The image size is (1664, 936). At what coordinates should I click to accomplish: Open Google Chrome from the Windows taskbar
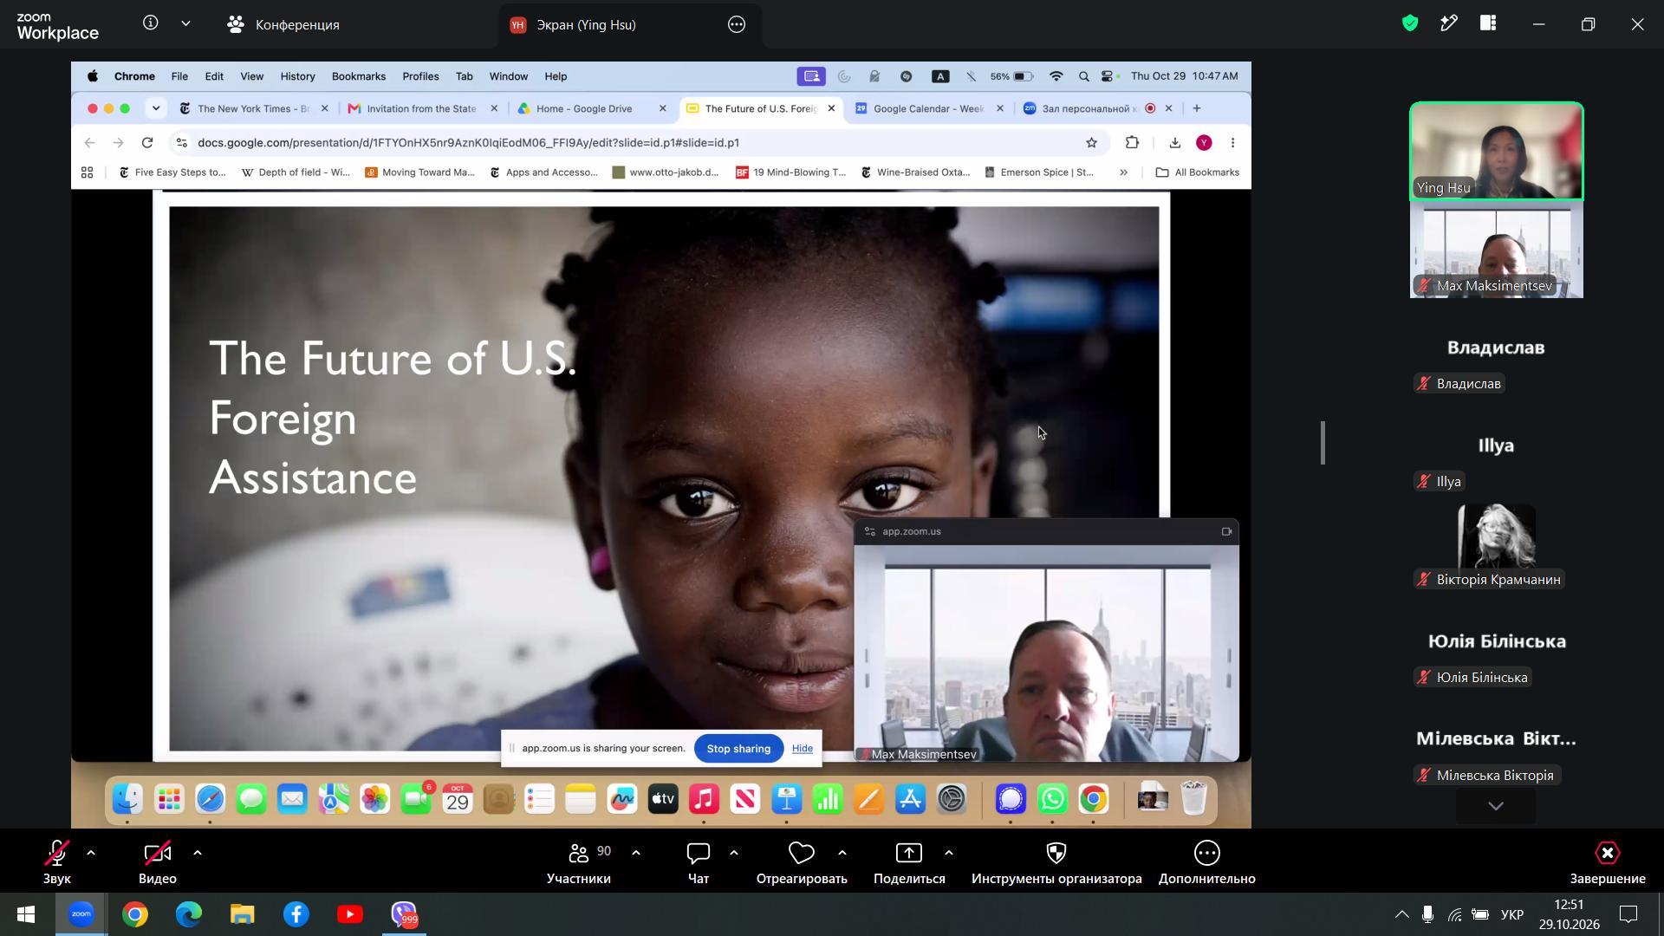[x=135, y=914]
